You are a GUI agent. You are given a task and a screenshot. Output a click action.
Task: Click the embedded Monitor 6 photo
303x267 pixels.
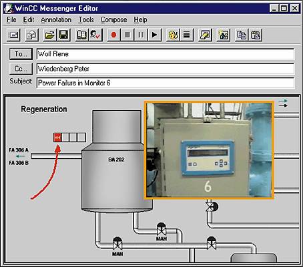(x=209, y=150)
